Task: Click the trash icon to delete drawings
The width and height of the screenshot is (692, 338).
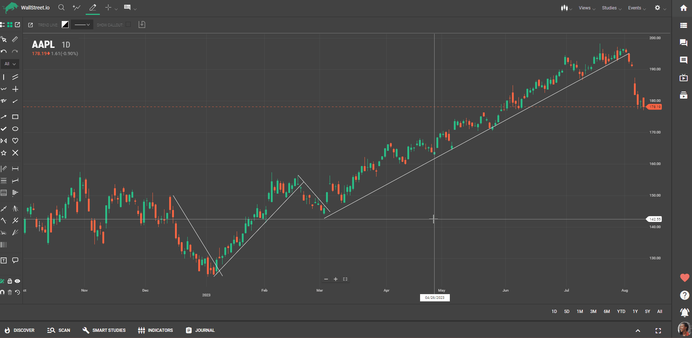Action: tap(10, 292)
